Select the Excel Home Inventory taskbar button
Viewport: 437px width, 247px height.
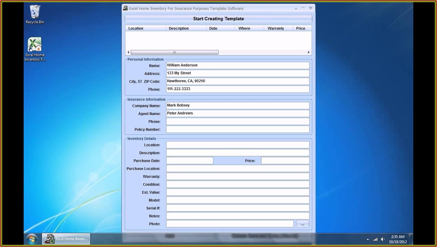tap(66, 239)
